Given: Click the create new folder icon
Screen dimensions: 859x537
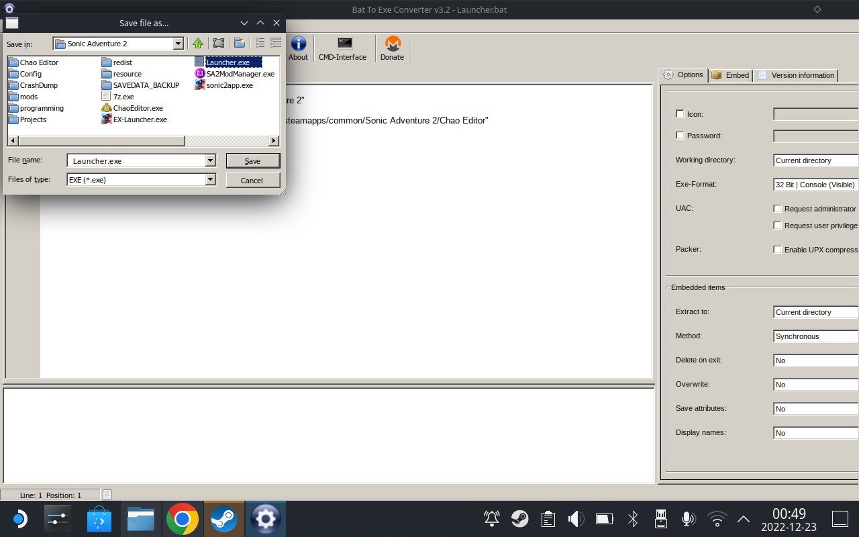Looking at the screenshot, I should 240,43.
